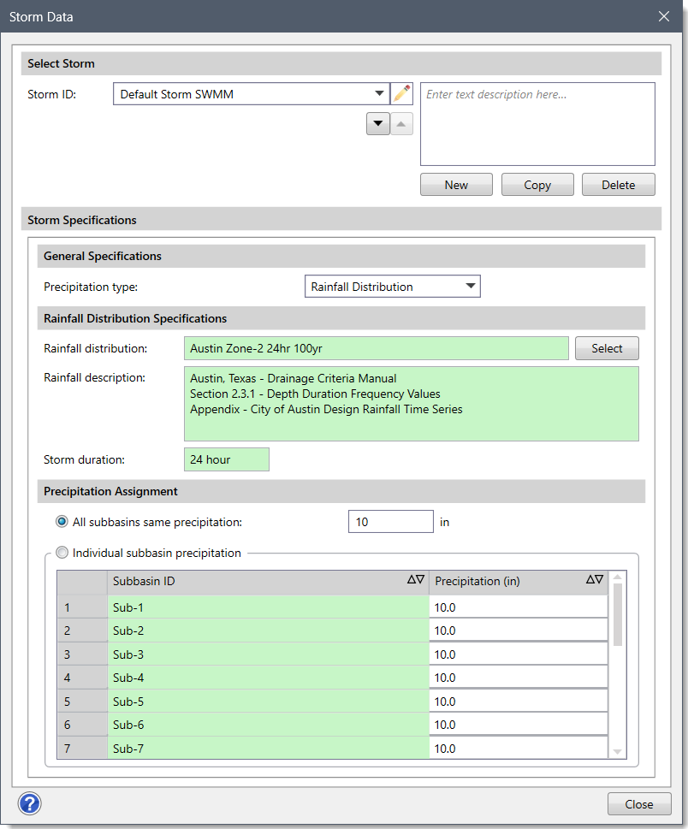Image resolution: width=688 pixels, height=829 pixels.
Task: Click the storm text description box
Action: (537, 124)
